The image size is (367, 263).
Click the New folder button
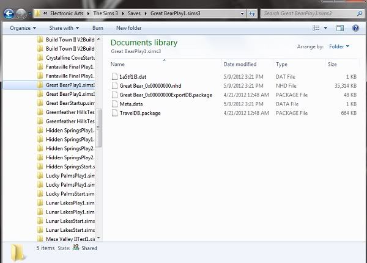(128, 28)
